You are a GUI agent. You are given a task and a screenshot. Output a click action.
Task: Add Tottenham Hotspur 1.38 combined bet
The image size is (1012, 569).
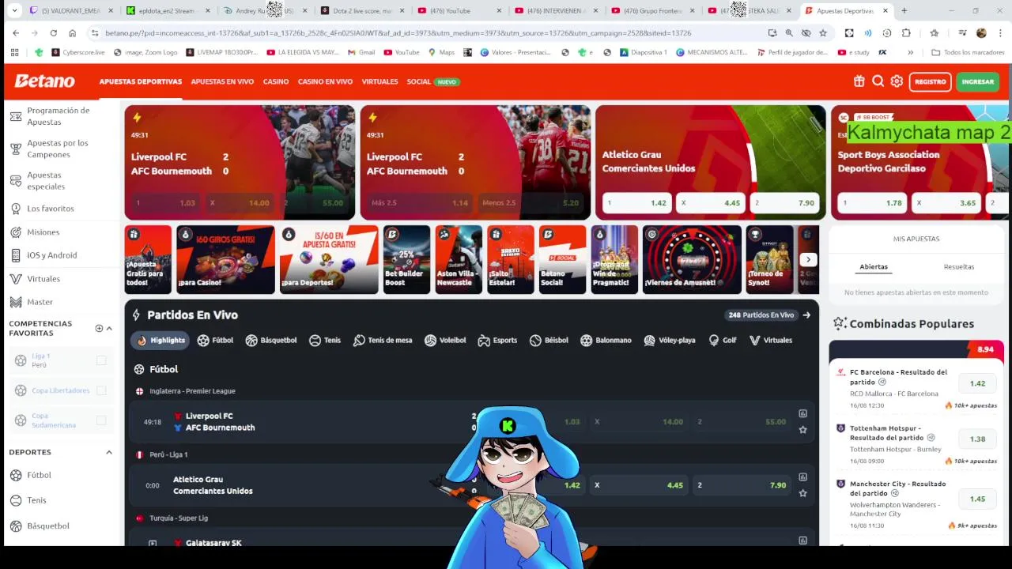click(x=977, y=439)
